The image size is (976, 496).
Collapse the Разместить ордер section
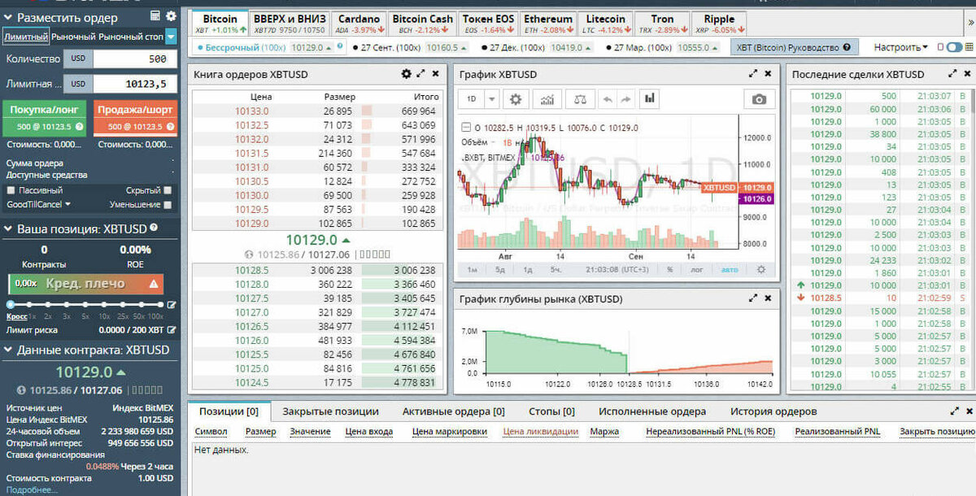9,17
